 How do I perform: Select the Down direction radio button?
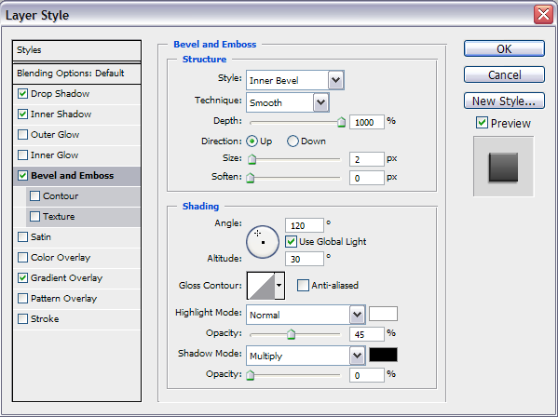(x=293, y=141)
